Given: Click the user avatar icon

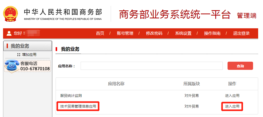Looking at the screenshot, I should (9, 33).
